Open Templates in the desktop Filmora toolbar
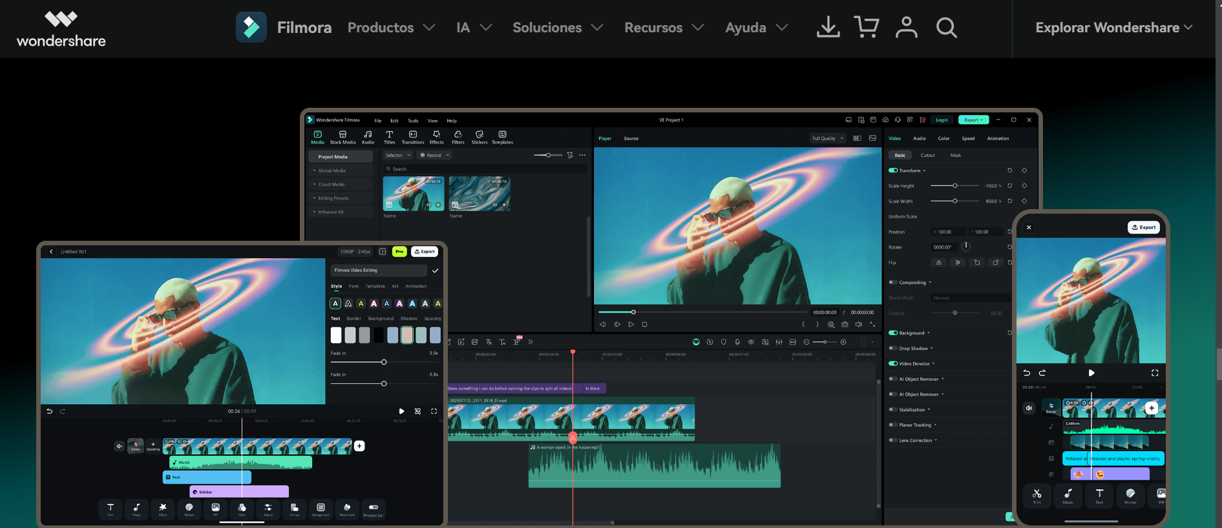The width and height of the screenshot is (1222, 528). (502, 137)
